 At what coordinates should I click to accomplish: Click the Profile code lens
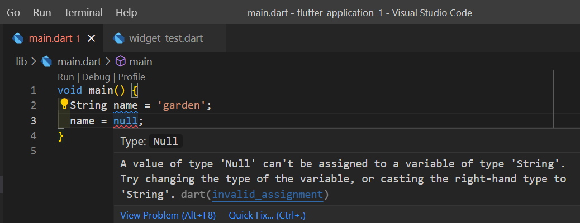[132, 77]
